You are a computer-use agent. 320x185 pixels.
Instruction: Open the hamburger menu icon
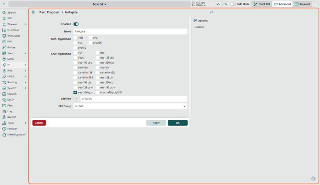point(4,4)
